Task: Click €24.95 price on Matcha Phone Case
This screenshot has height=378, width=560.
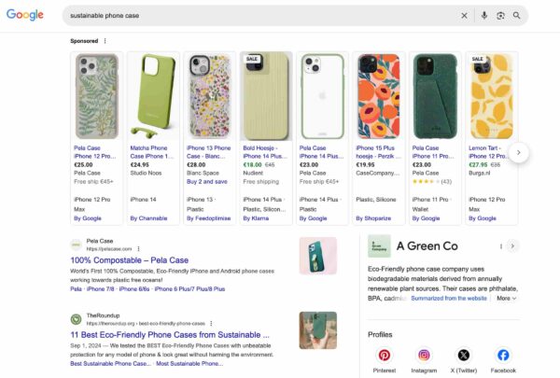Action: point(140,165)
